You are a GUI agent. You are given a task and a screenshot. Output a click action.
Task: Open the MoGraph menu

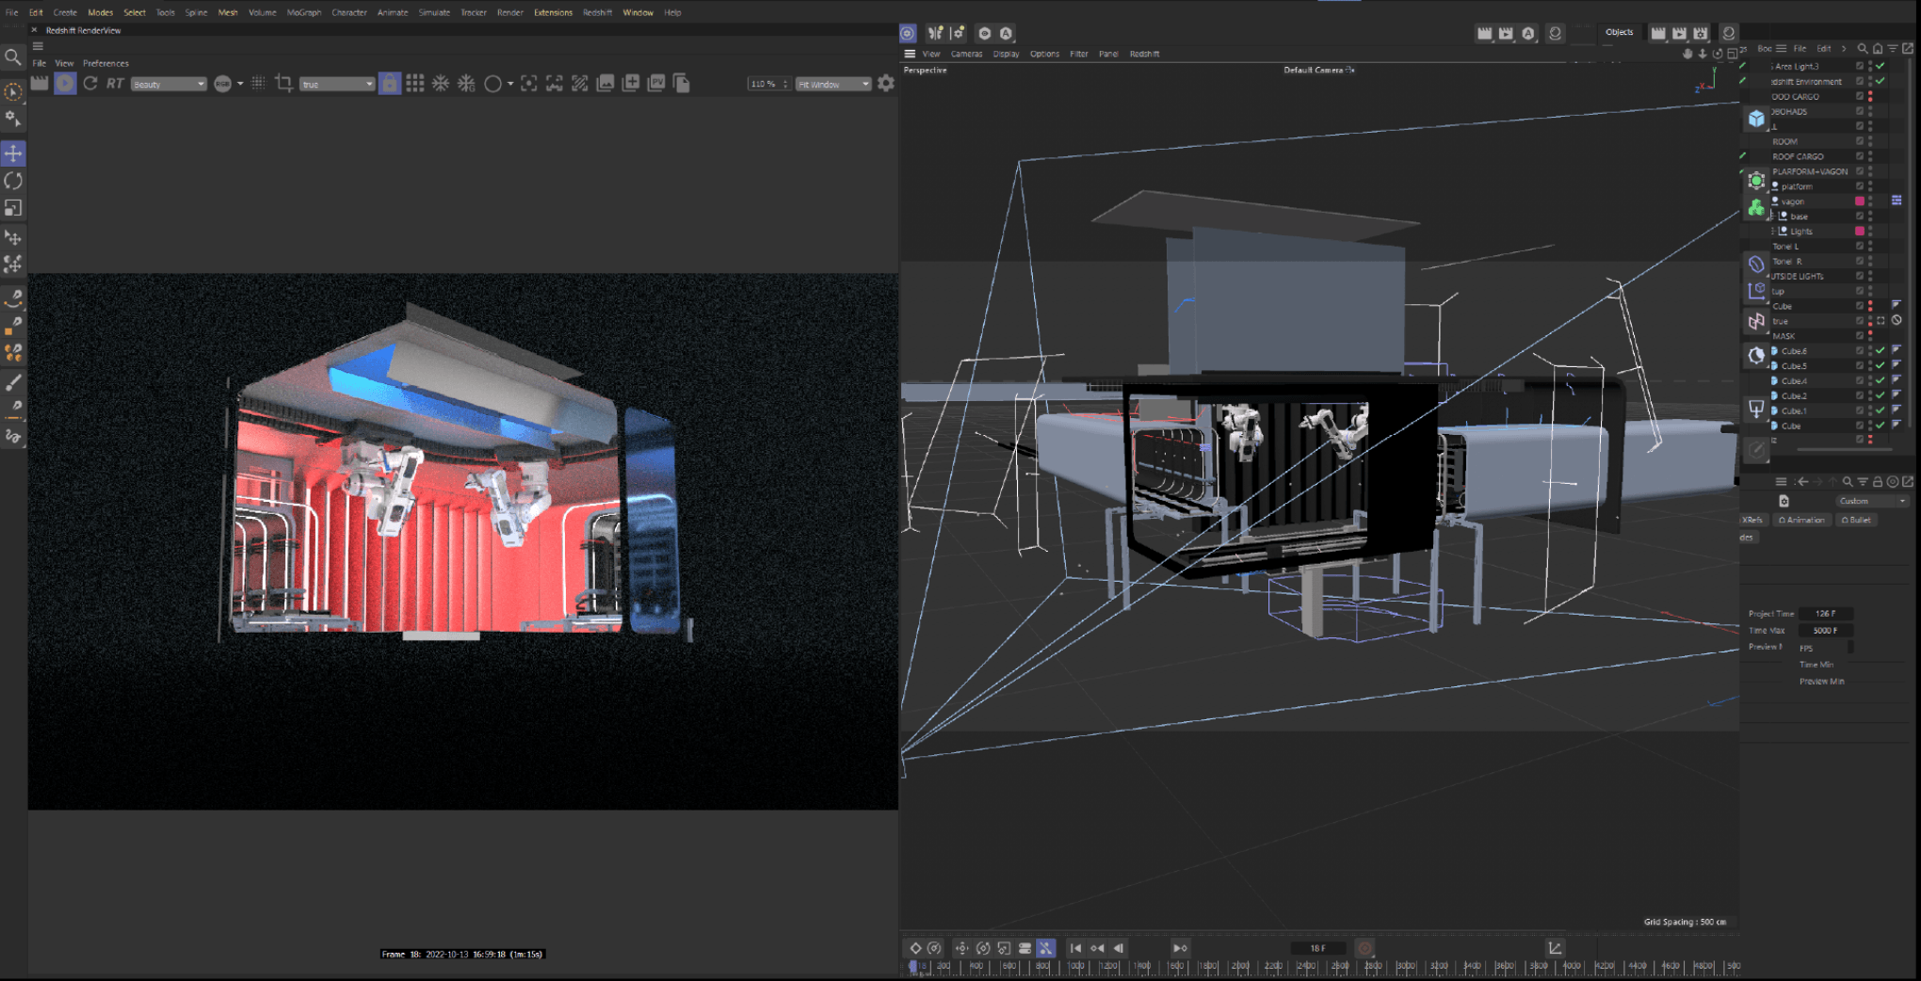click(x=303, y=12)
